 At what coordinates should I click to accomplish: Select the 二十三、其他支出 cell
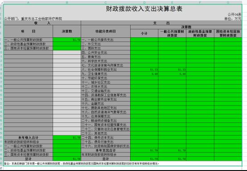106,133
